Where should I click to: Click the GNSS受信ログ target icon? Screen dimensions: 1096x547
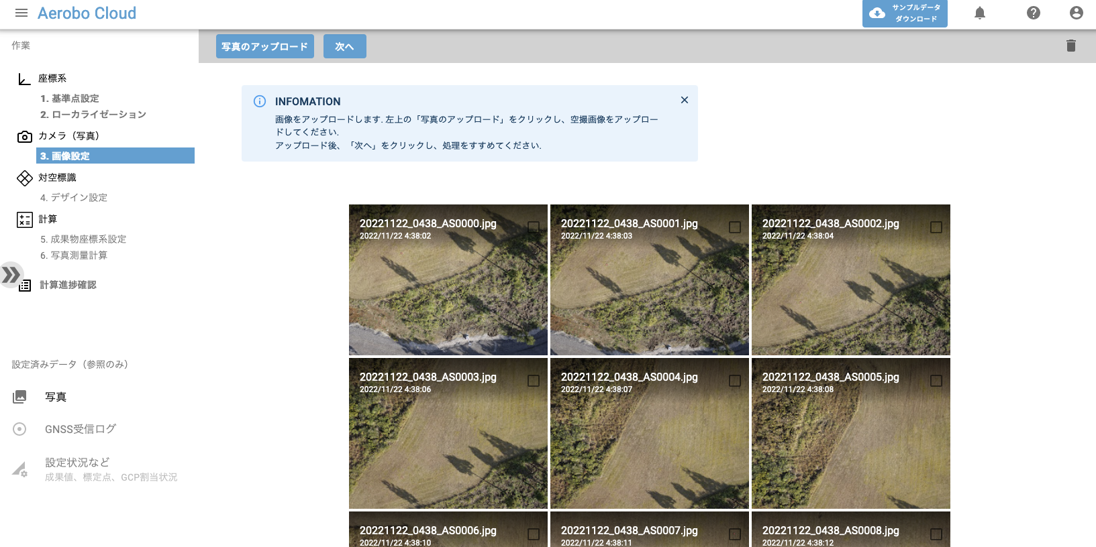tap(19, 429)
